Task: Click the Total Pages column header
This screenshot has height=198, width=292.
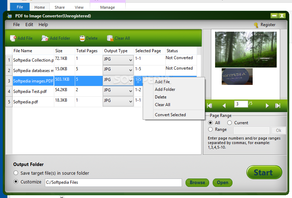Action: tap(89, 51)
